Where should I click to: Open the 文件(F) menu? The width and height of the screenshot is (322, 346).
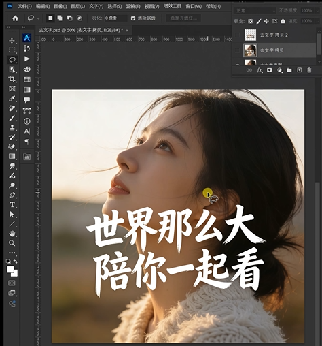(24, 6)
